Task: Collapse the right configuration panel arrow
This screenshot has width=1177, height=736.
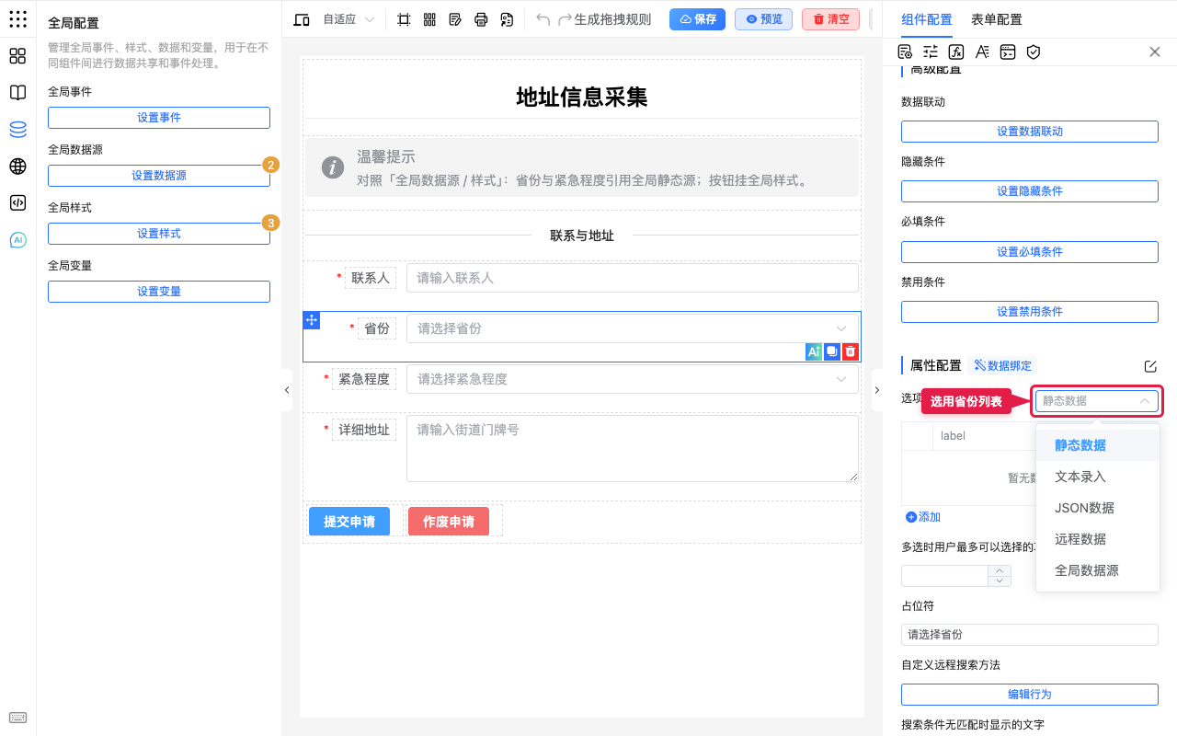Action: (876, 390)
